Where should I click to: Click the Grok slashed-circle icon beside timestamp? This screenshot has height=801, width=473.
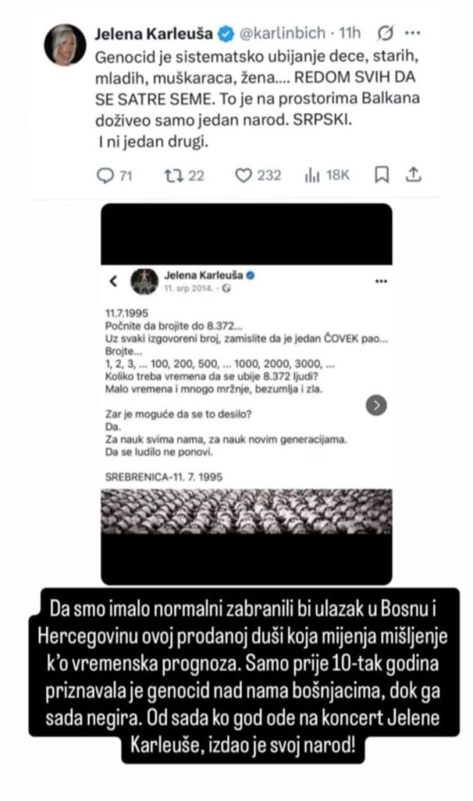(x=385, y=33)
